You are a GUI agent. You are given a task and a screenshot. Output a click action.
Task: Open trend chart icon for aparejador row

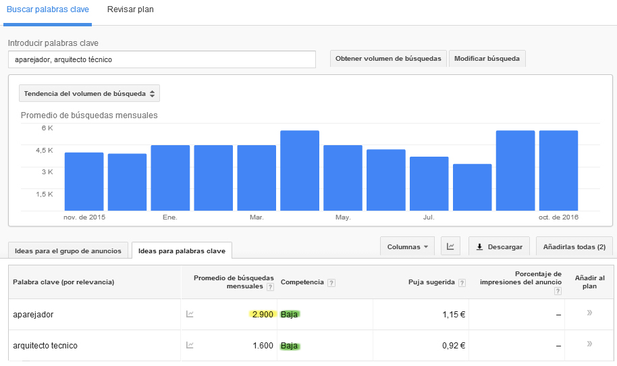[190, 314]
